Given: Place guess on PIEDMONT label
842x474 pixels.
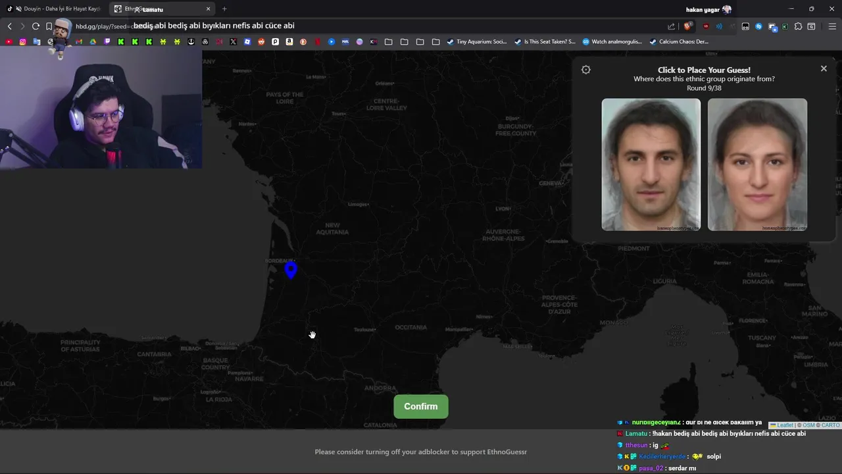Looking at the screenshot, I should click(x=633, y=248).
